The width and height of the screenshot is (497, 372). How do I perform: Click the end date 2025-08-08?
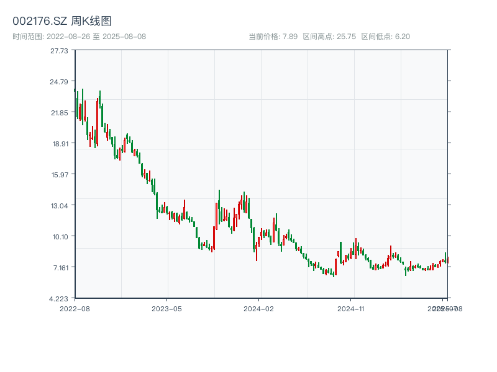tap(125, 35)
